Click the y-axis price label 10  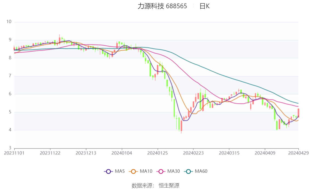(9, 22)
